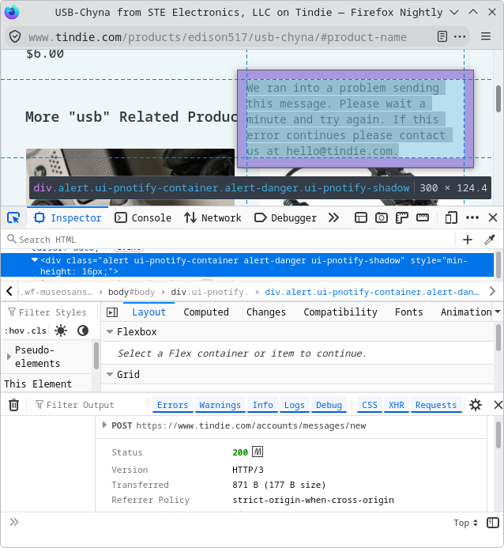Open the Compatibility sidebar tab
Image resolution: width=504 pixels, height=548 pixels.
pyautogui.click(x=340, y=312)
